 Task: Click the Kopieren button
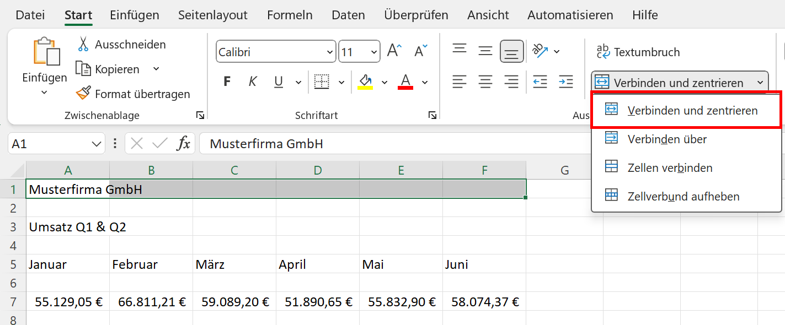coord(108,69)
